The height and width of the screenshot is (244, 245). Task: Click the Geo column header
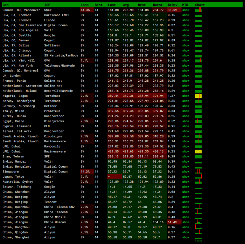[x=6, y=5]
